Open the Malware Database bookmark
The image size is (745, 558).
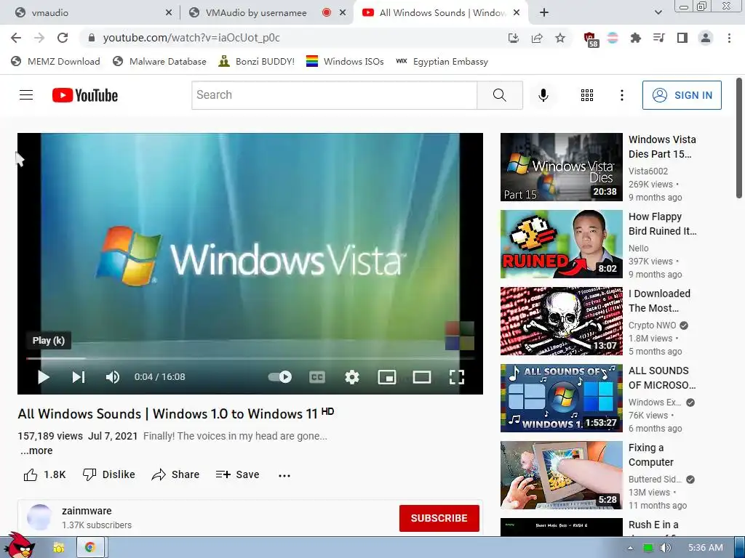(x=159, y=62)
